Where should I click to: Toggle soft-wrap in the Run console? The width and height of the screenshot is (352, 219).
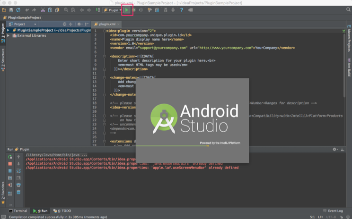(18, 171)
